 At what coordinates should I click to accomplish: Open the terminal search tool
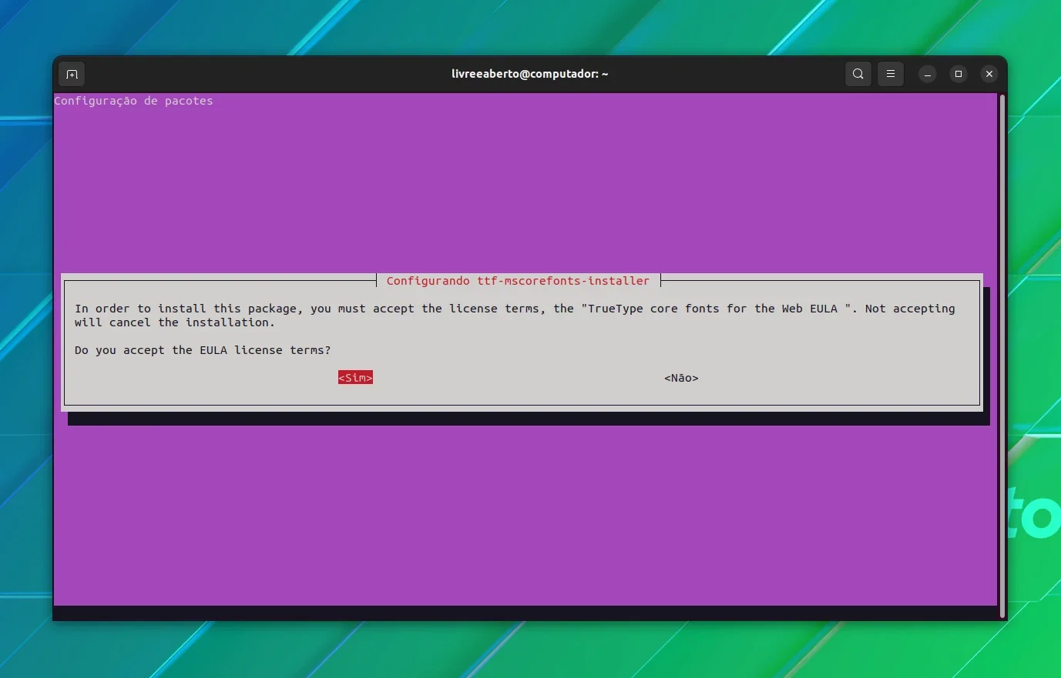coord(858,74)
